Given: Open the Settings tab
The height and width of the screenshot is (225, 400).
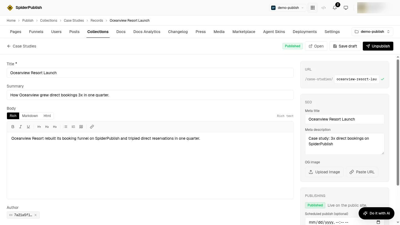Looking at the screenshot, I should 332,32.
